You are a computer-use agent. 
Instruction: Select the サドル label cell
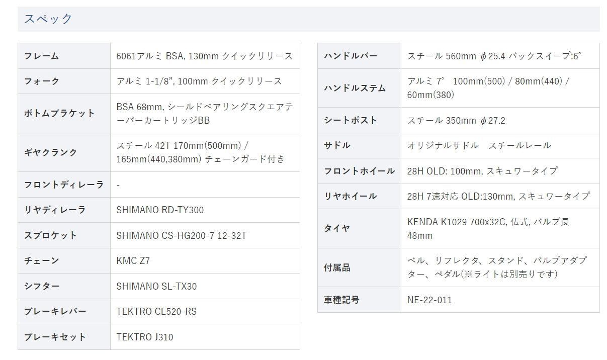[x=359, y=145]
